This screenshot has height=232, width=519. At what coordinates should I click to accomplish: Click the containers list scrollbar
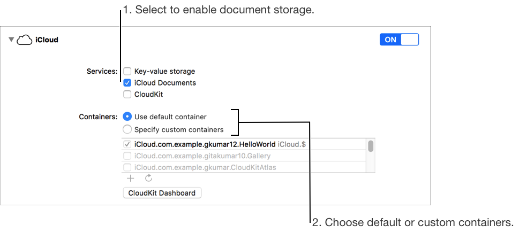pyautogui.click(x=371, y=146)
